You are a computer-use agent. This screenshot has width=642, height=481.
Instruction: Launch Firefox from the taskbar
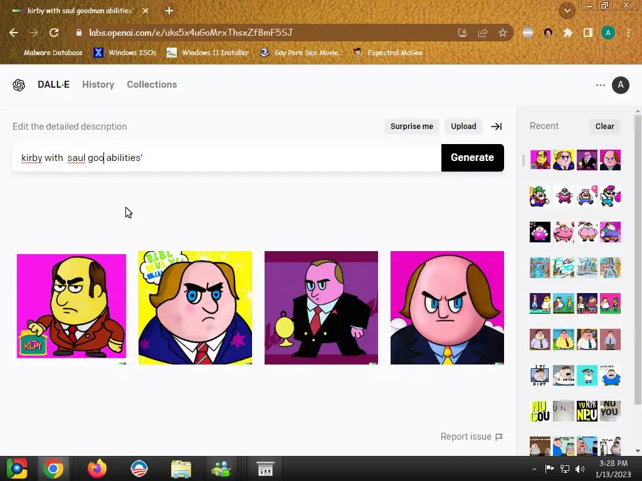pyautogui.click(x=97, y=468)
